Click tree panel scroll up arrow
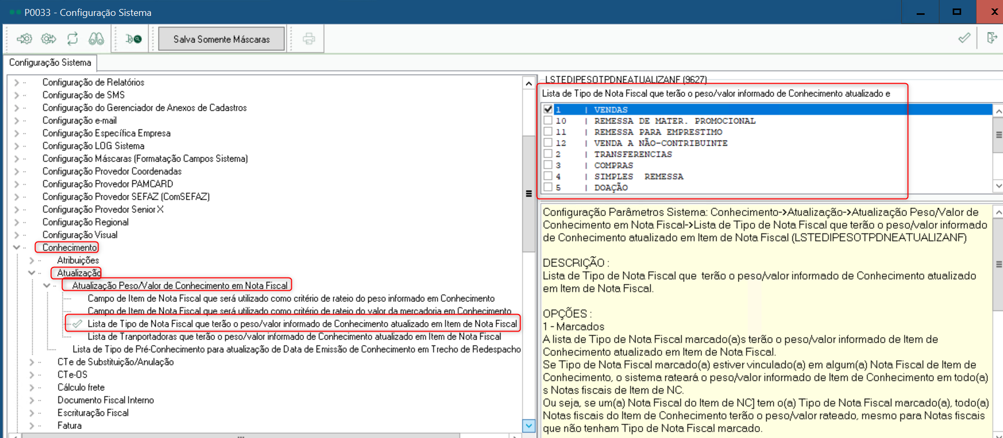Image resolution: width=1003 pixels, height=438 pixels. pos(529,83)
